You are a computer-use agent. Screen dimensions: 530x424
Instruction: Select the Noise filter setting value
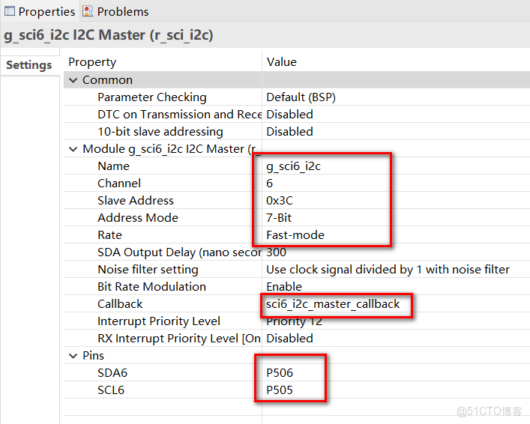pyautogui.click(x=388, y=270)
